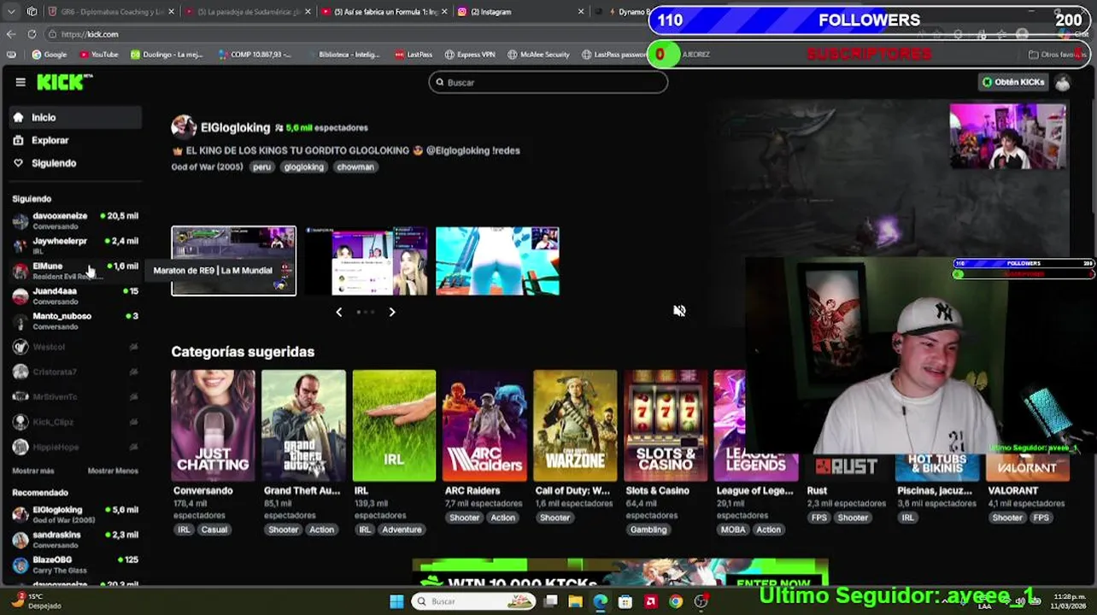This screenshot has height=615, width=1097.
Task: Open Juand4aaa followed channel
Action: pos(75,296)
